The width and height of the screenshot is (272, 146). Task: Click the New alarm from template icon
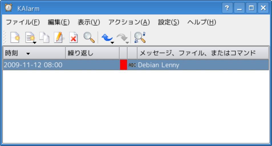point(29,38)
